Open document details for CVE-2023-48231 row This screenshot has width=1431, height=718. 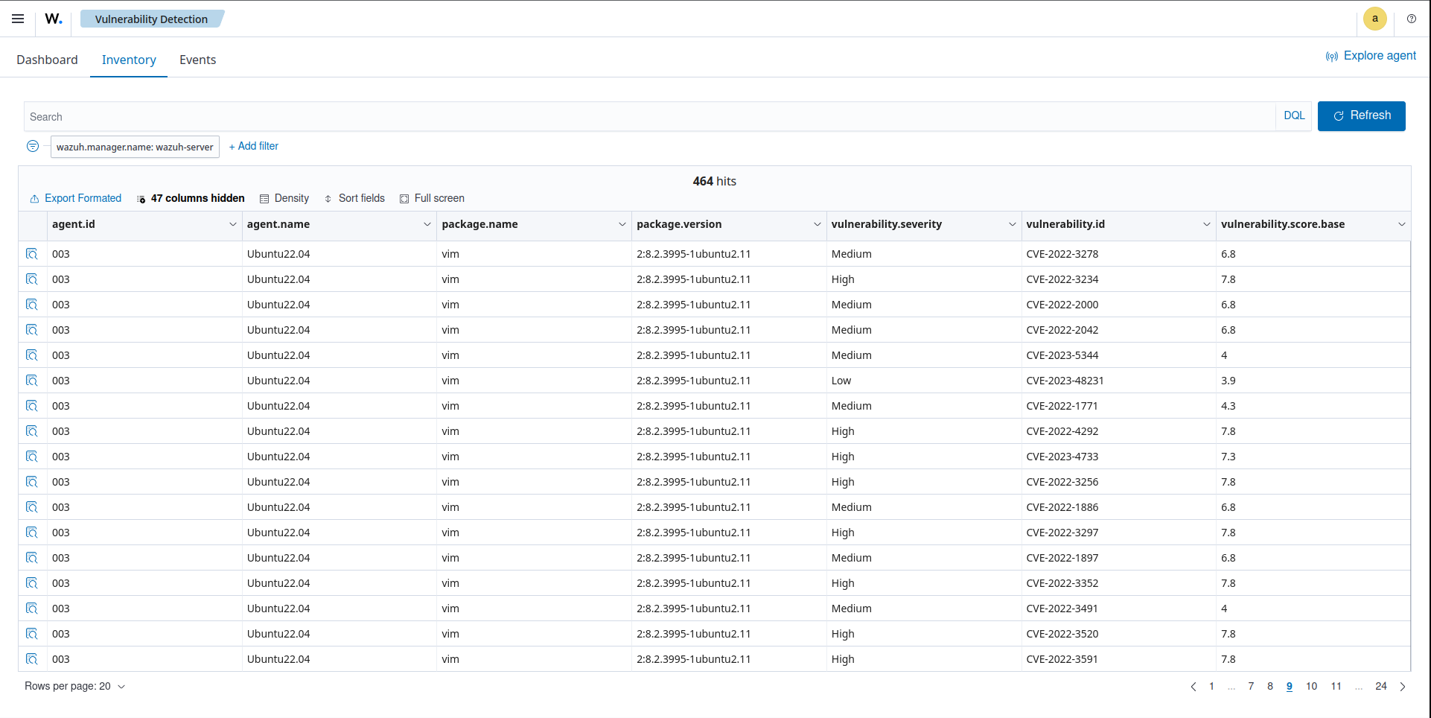(x=32, y=381)
